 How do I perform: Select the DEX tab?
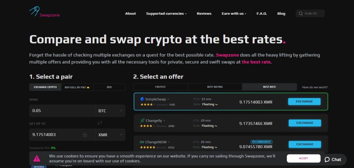109,87
